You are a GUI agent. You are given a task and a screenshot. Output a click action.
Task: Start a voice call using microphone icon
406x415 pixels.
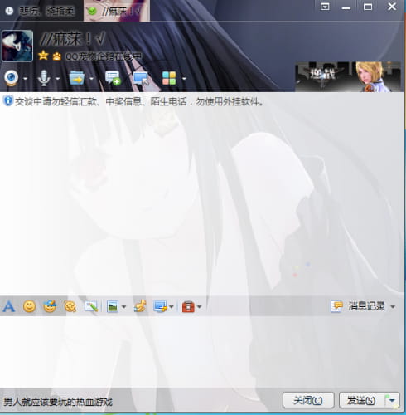click(x=44, y=78)
